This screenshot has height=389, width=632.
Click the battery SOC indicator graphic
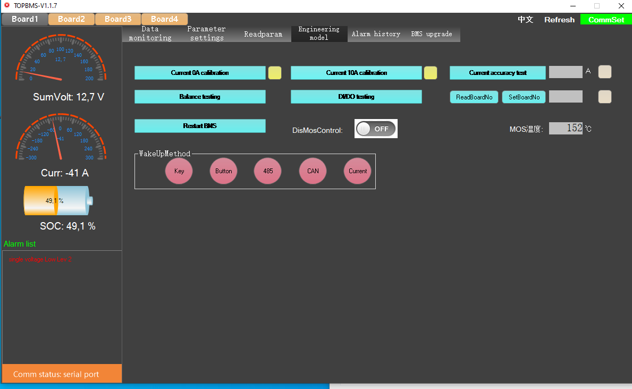click(58, 201)
